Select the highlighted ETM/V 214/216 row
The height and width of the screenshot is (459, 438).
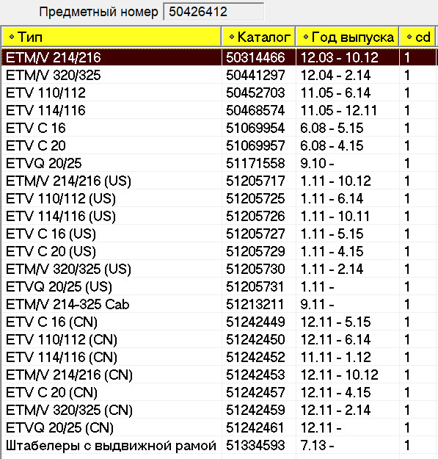(219, 57)
